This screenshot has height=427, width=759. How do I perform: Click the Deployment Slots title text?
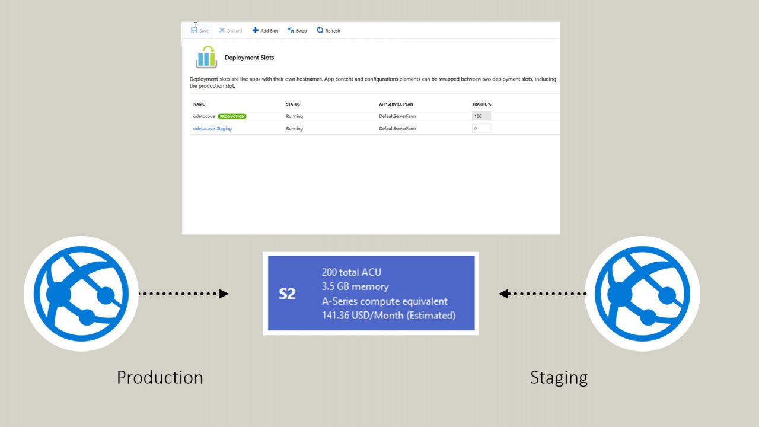click(x=249, y=58)
